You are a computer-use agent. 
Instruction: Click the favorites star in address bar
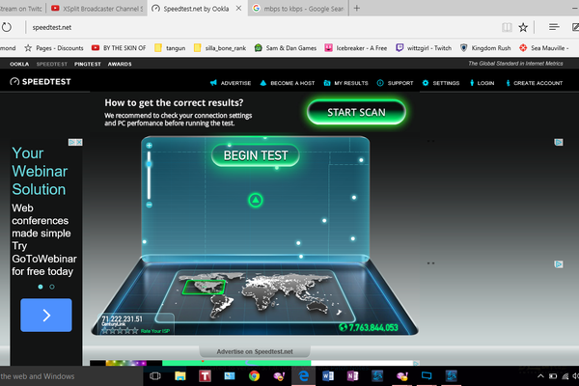[x=522, y=27]
